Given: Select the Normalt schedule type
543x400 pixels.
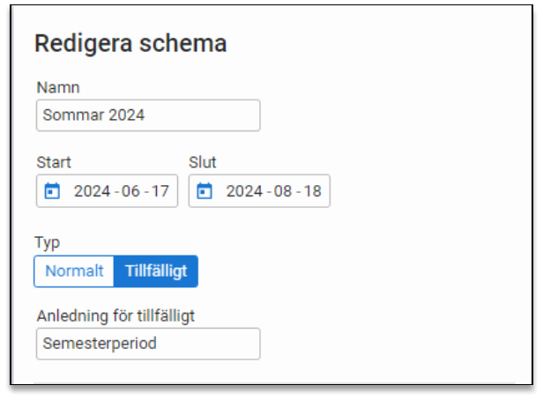Looking at the screenshot, I should 74,271.
